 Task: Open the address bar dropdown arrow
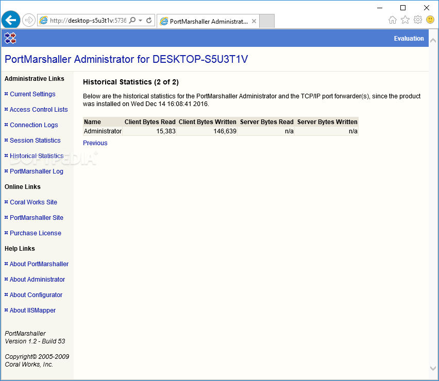click(141, 21)
